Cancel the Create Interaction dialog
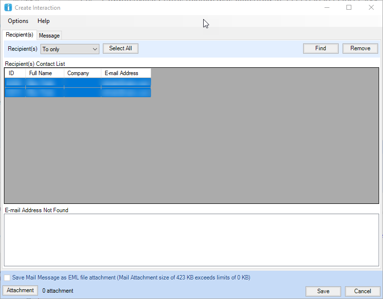Image resolution: width=383 pixels, height=299 pixels. [x=362, y=291]
